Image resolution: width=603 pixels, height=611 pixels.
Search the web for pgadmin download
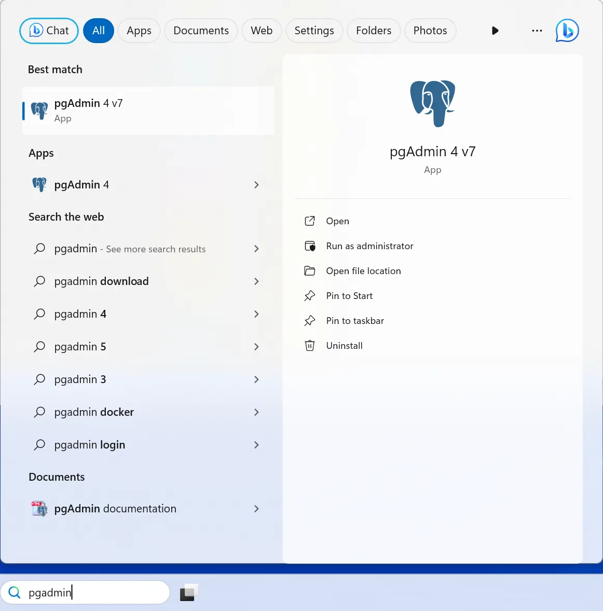pos(102,281)
